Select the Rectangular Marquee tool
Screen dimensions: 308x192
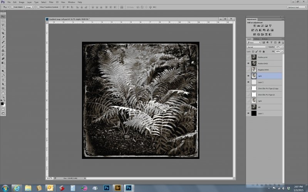(x=3, y=21)
